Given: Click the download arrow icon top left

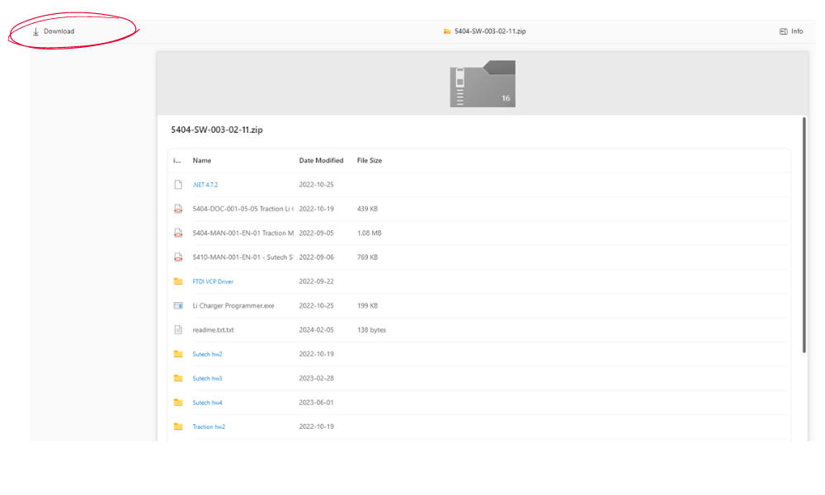Looking at the screenshot, I should (35, 31).
